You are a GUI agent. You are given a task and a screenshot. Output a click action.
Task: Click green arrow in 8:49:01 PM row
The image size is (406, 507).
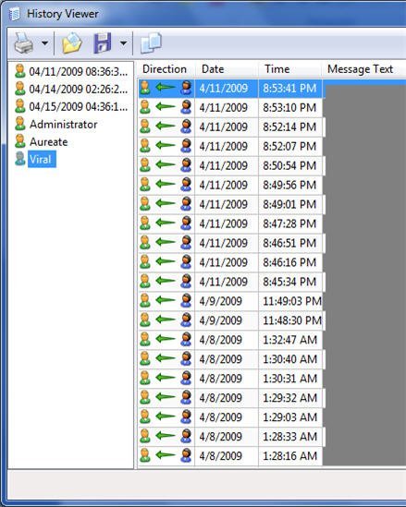point(166,203)
